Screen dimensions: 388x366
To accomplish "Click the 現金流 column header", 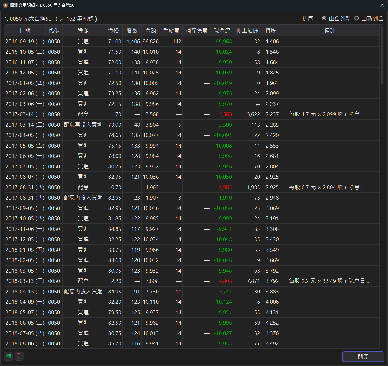I will point(222,31).
